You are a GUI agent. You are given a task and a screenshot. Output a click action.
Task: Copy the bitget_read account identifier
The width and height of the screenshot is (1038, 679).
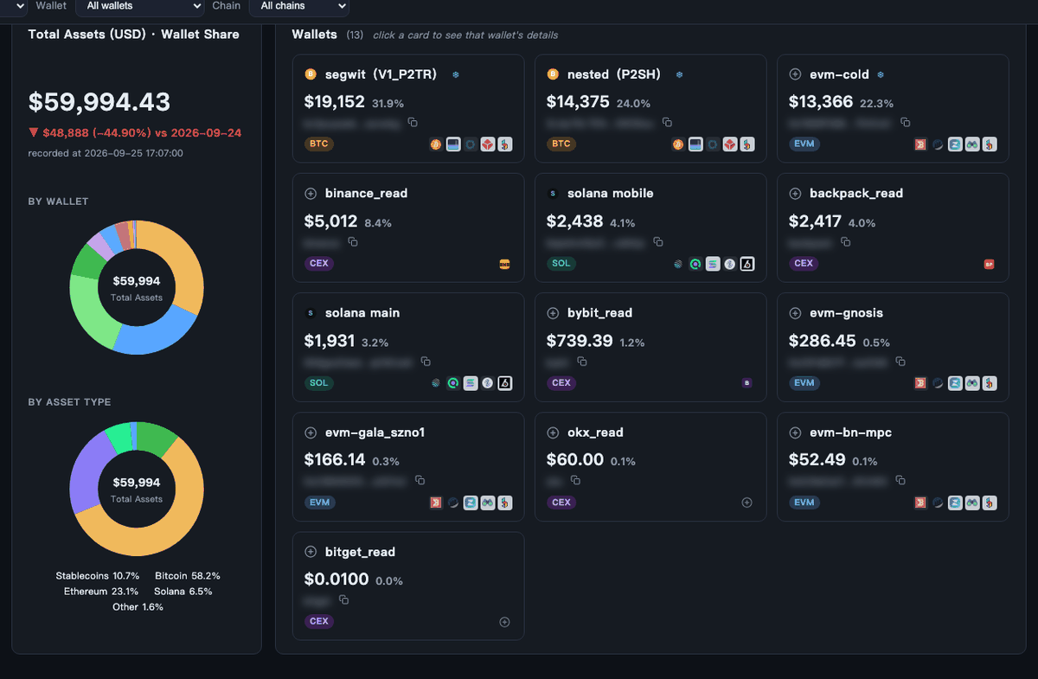(x=343, y=599)
